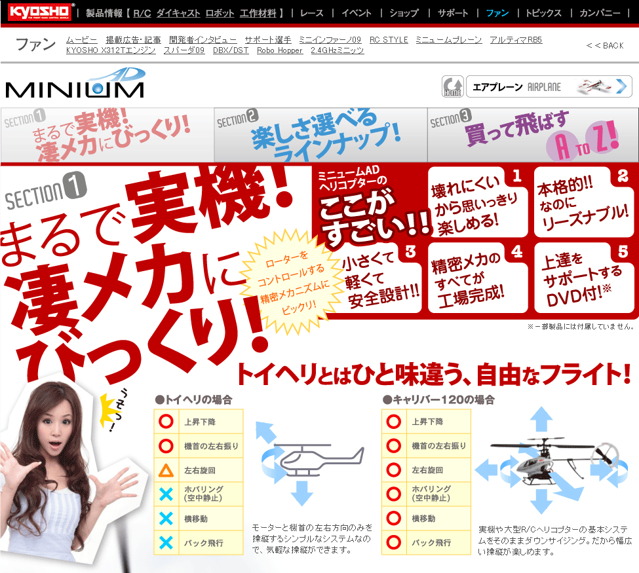639x573 pixels.
Task: Open ショップ menu item
Action: pos(404,14)
